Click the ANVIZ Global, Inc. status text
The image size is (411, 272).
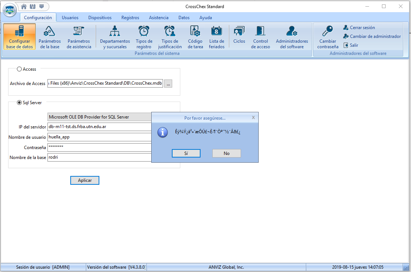tap(226, 267)
